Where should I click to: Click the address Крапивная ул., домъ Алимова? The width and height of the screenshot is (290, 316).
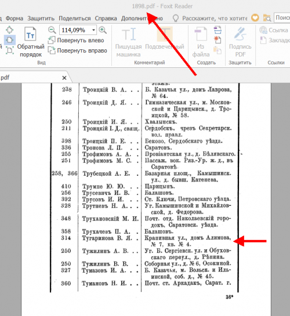pos(188,238)
